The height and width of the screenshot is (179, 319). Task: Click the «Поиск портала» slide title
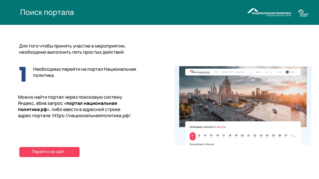[47, 12]
